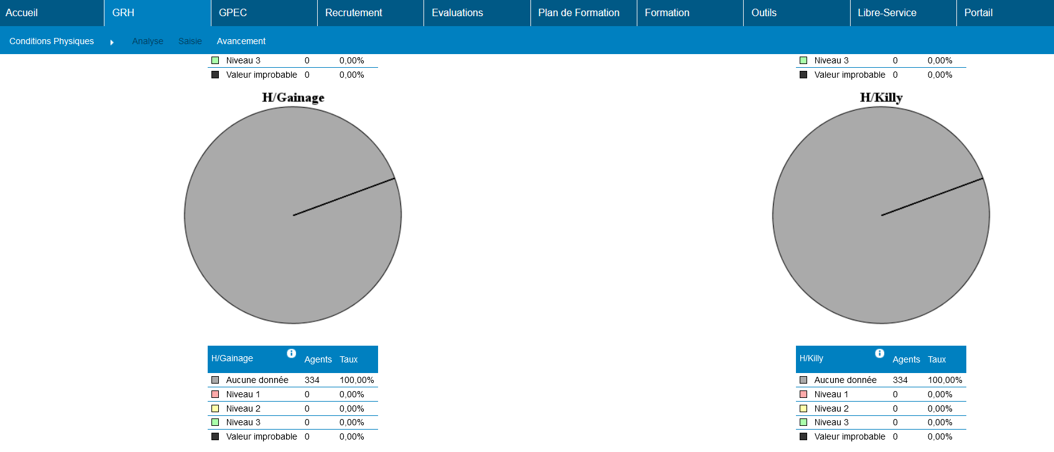Click the yellow Niveau 2 swatch in H/Gainage

pos(215,408)
